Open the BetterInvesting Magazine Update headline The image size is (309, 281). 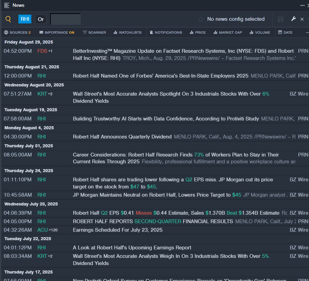(183, 54)
